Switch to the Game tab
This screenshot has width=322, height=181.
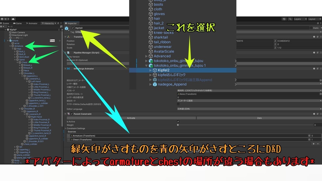(18, 23)
